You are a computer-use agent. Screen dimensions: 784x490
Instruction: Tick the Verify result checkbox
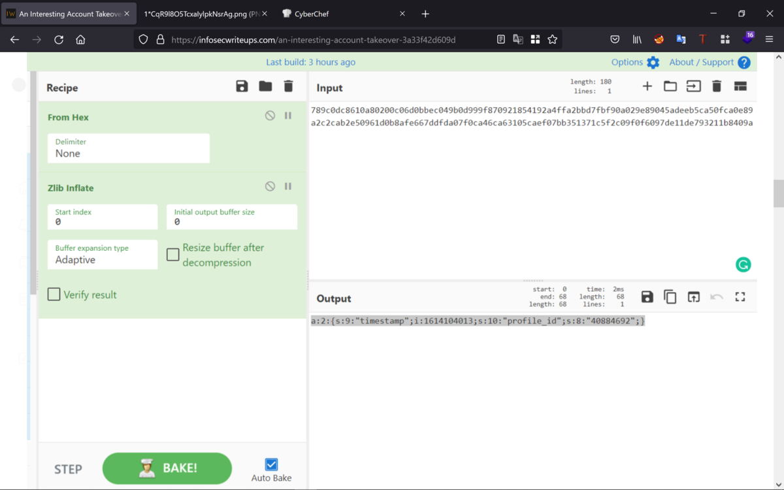[54, 295]
